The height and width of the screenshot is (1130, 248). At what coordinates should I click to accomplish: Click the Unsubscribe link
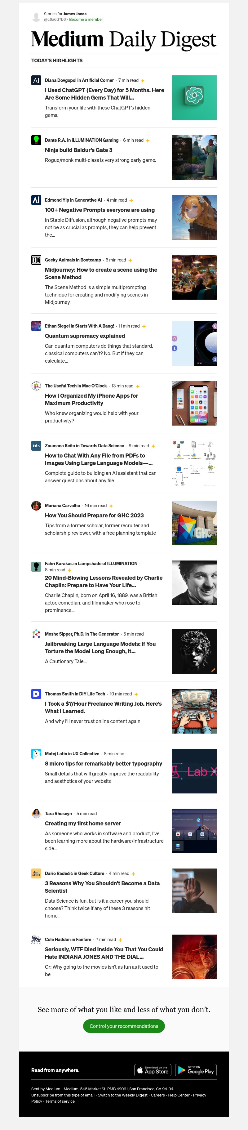click(42, 1095)
